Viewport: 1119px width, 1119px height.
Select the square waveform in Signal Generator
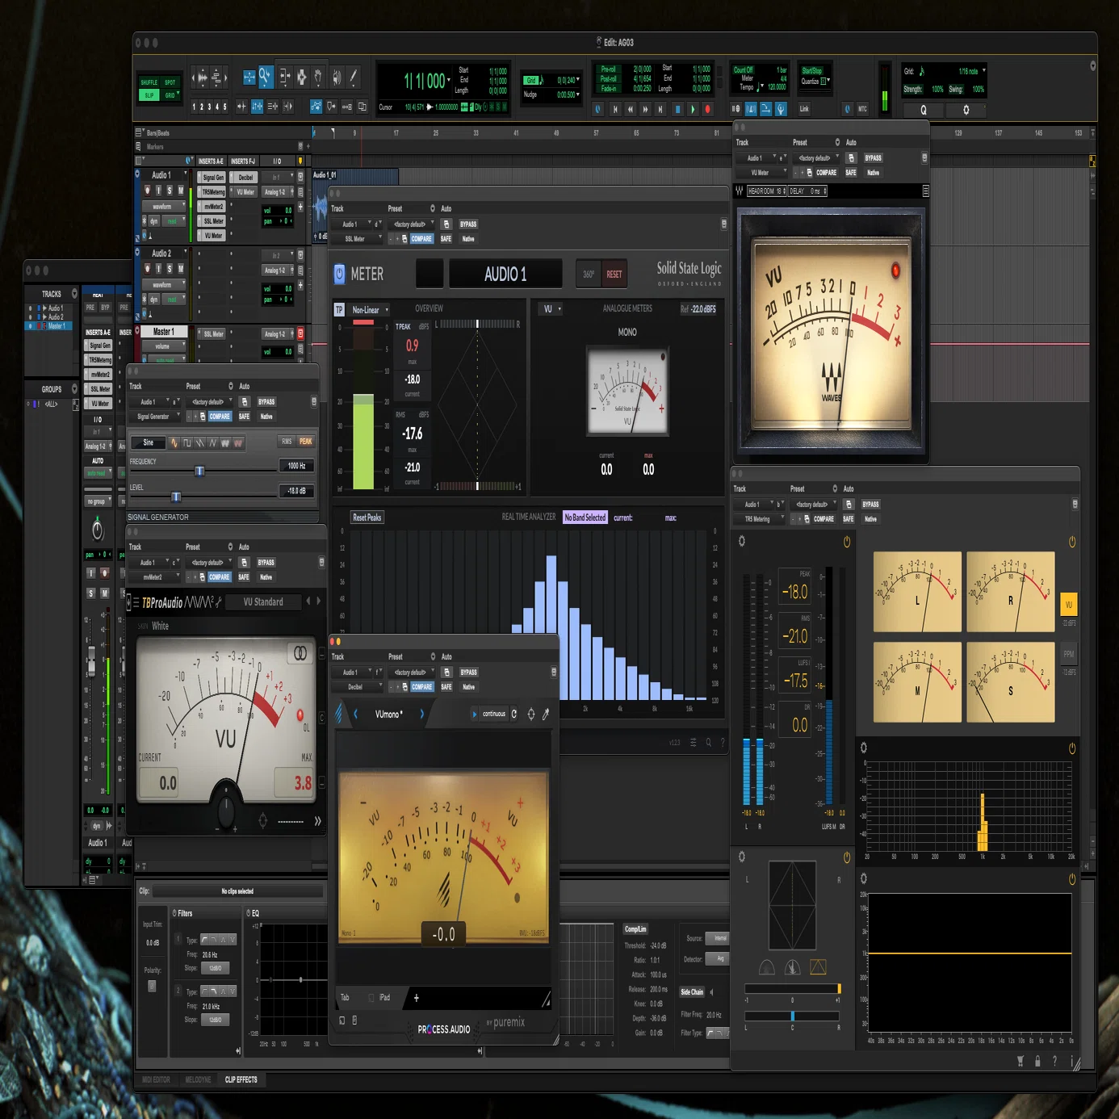tap(187, 442)
